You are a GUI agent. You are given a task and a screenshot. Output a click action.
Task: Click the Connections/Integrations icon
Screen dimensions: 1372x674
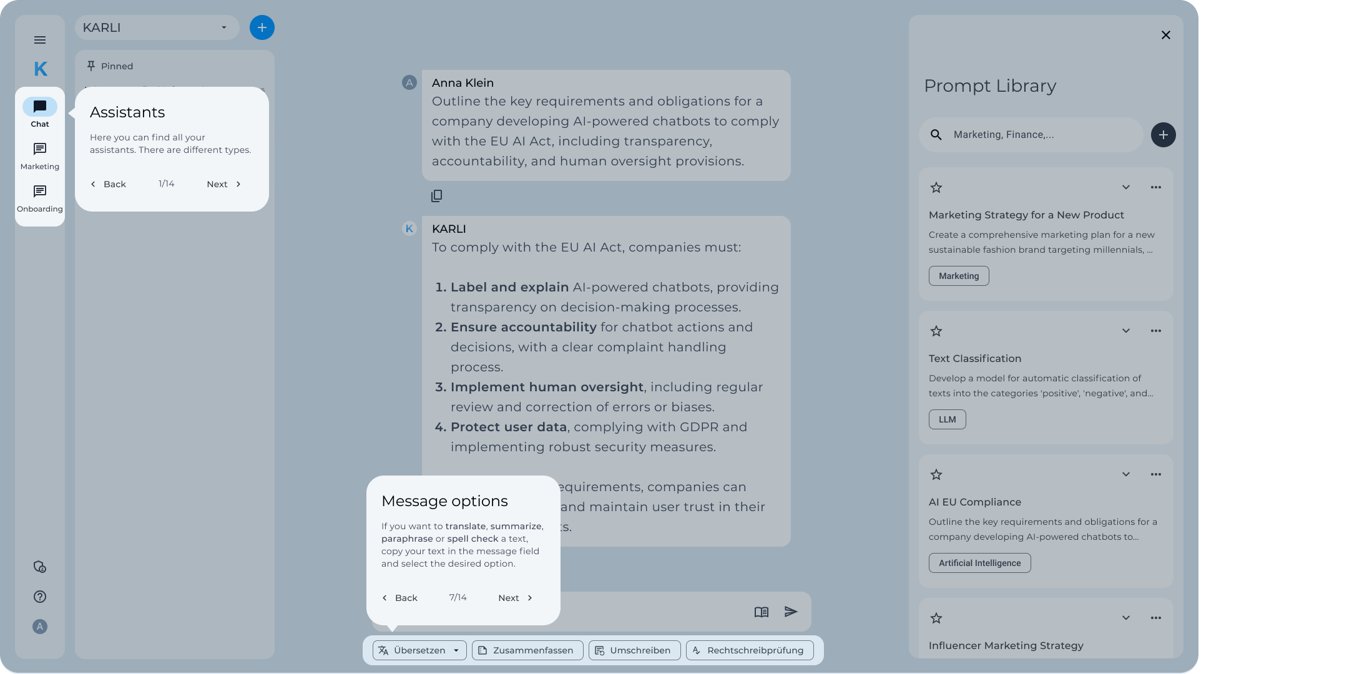tap(39, 567)
